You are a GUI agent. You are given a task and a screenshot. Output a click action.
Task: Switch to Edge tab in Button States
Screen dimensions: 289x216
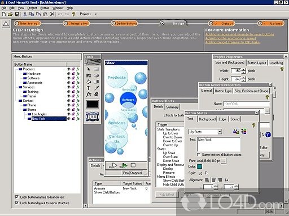[222, 119]
